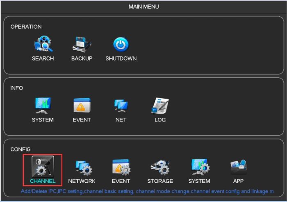Open the NETWORK config icon
The height and width of the screenshot is (202, 287).
[x=82, y=167]
